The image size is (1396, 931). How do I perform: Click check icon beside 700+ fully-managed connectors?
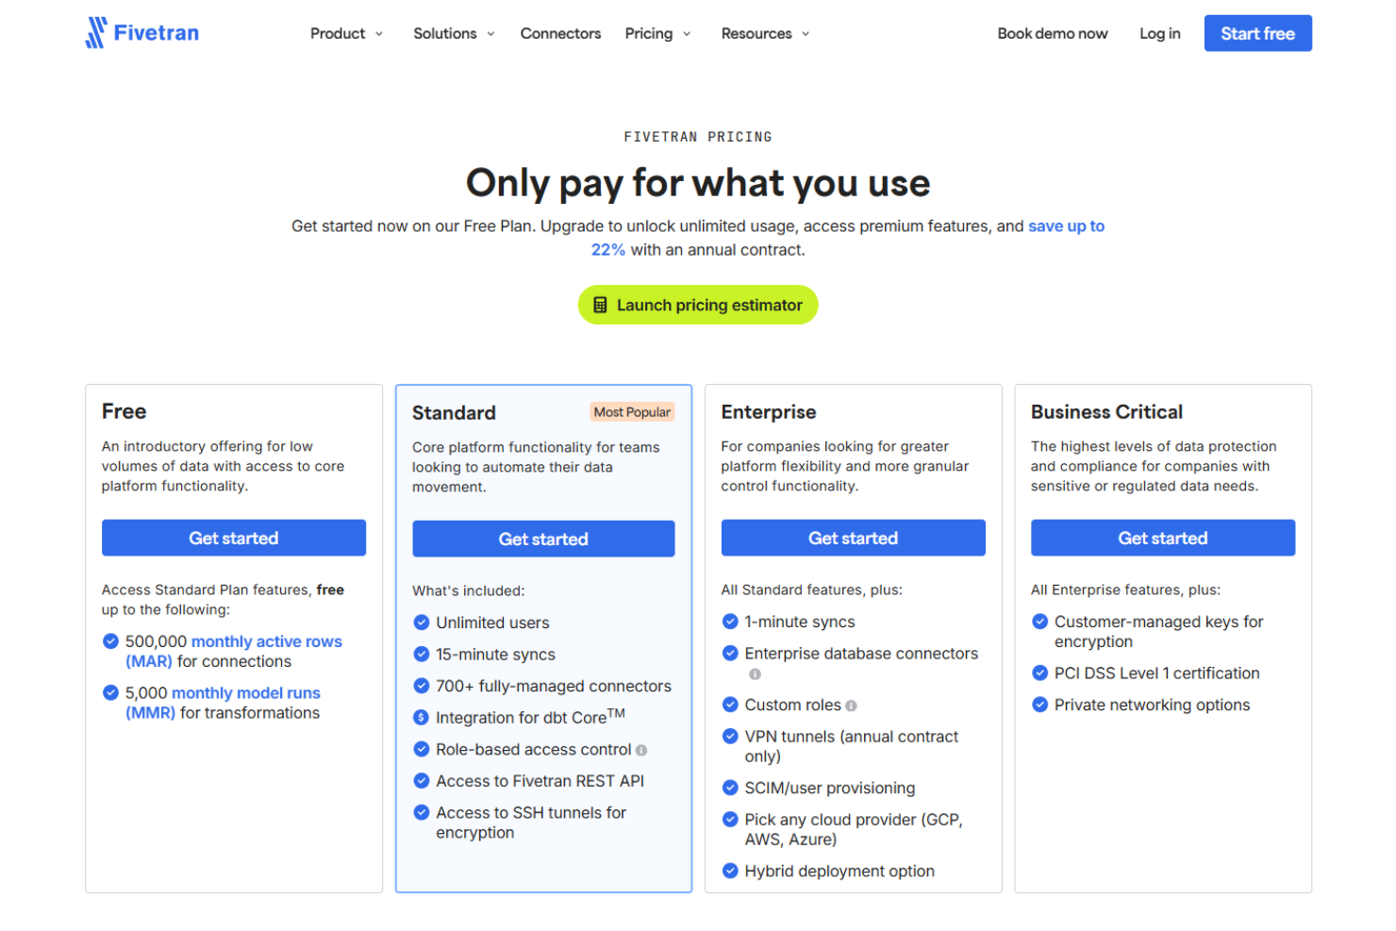[x=422, y=686]
